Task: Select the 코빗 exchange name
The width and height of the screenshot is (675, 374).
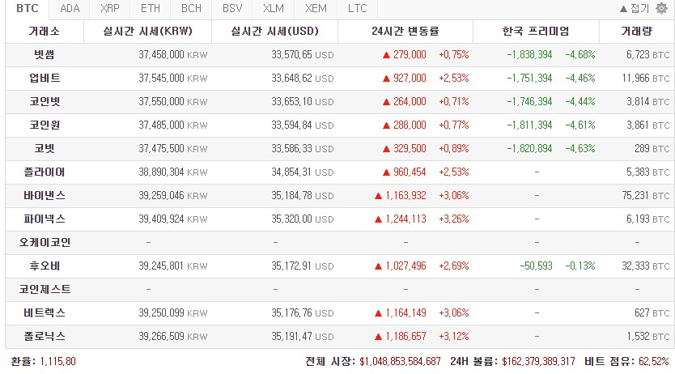Action: [45, 148]
